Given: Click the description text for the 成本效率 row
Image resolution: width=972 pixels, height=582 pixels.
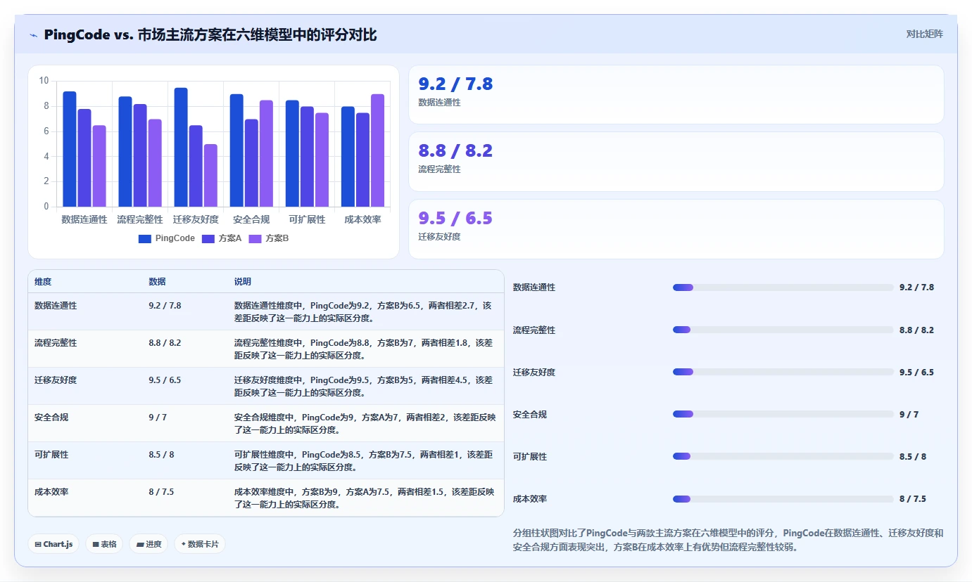Looking at the screenshot, I should tap(365, 498).
